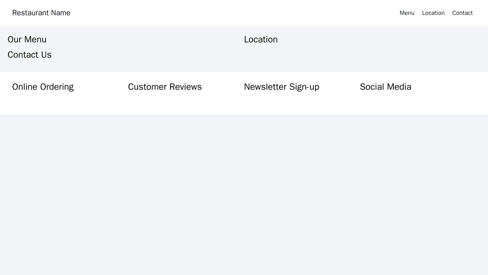This screenshot has height=275, width=488.
Task: Select the Location section heading
Action: point(260,40)
